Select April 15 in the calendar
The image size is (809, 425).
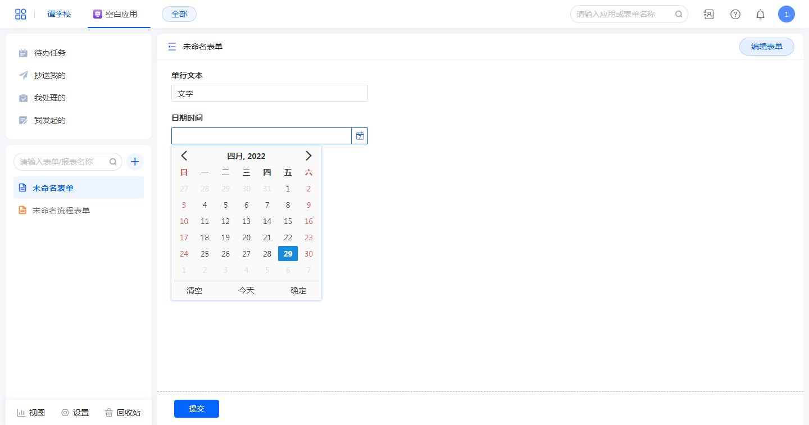point(288,221)
